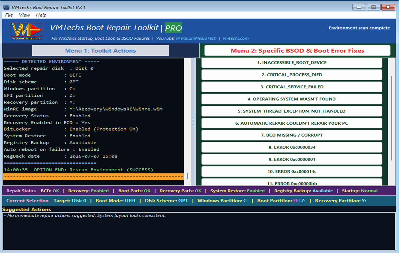Image resolution: width=399 pixels, height=253 pixels.
Task: Click 'BCD: OK' in Repair Status bar
Action: (50, 191)
